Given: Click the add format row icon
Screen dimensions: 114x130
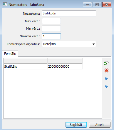Looking at the screenshot, I should (106, 63).
